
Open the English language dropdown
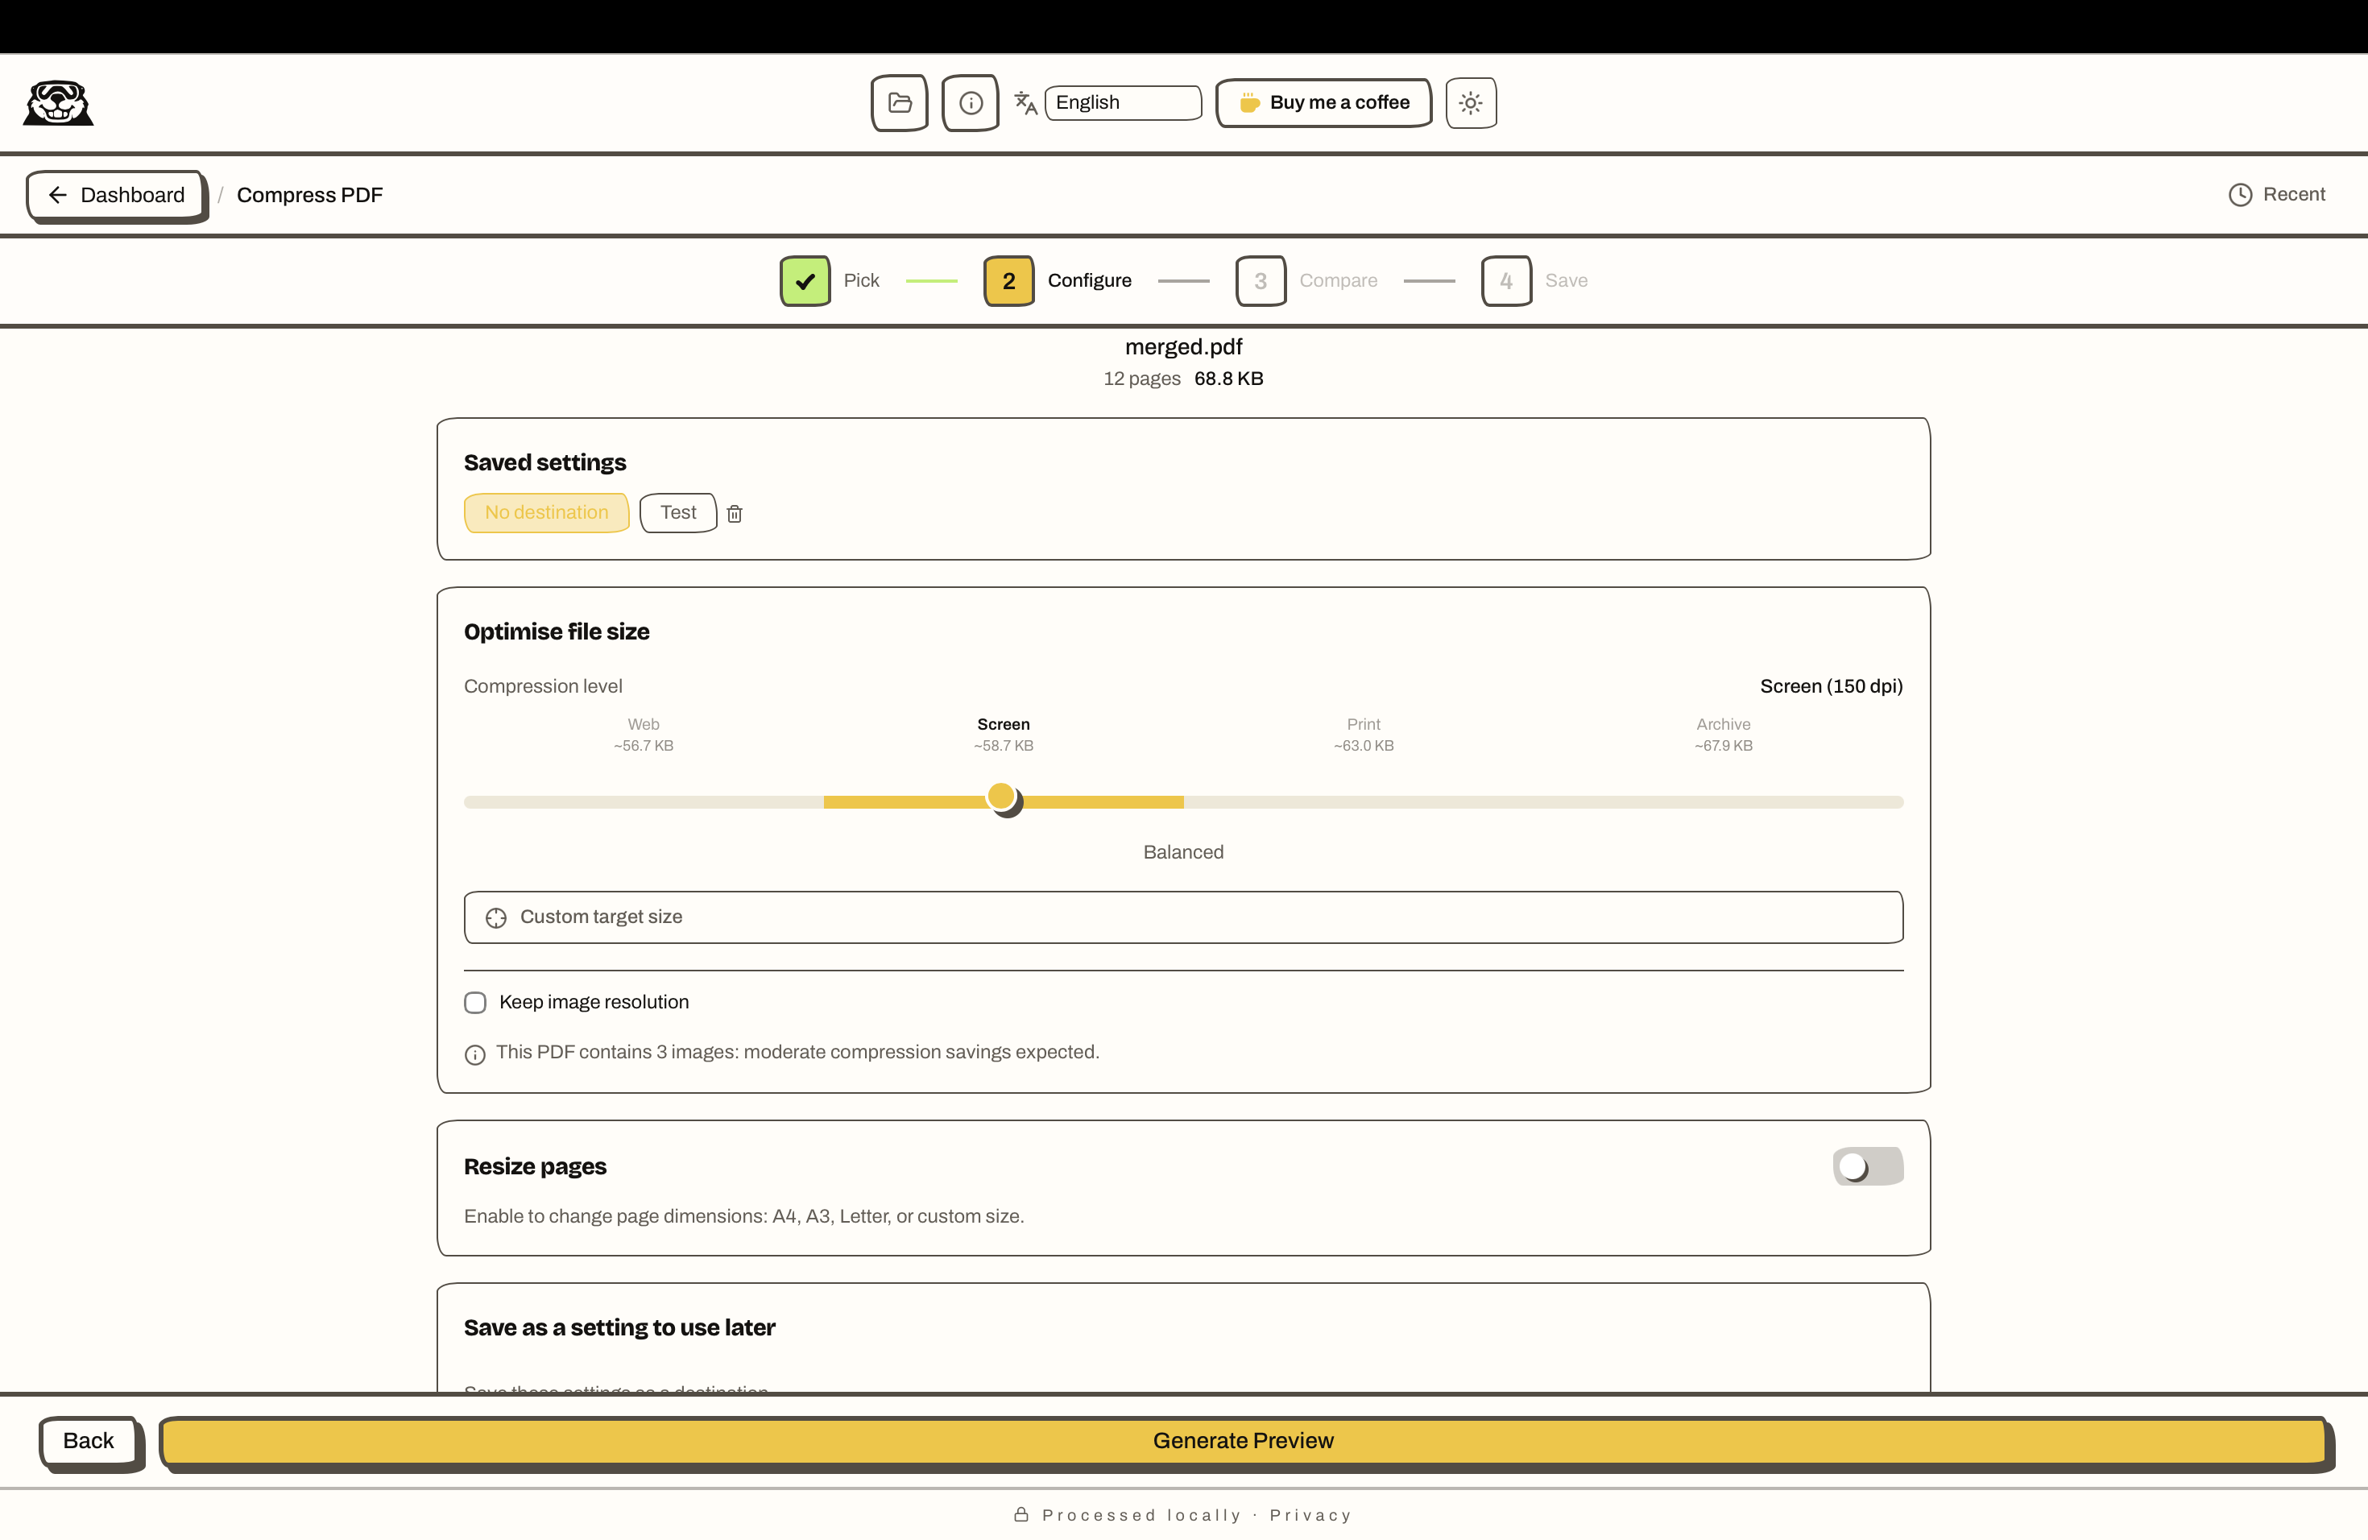coord(1124,102)
